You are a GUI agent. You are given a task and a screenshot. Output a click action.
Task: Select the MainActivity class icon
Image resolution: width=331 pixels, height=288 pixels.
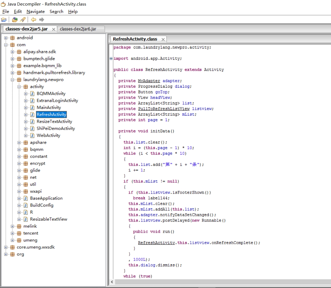(x=32, y=108)
